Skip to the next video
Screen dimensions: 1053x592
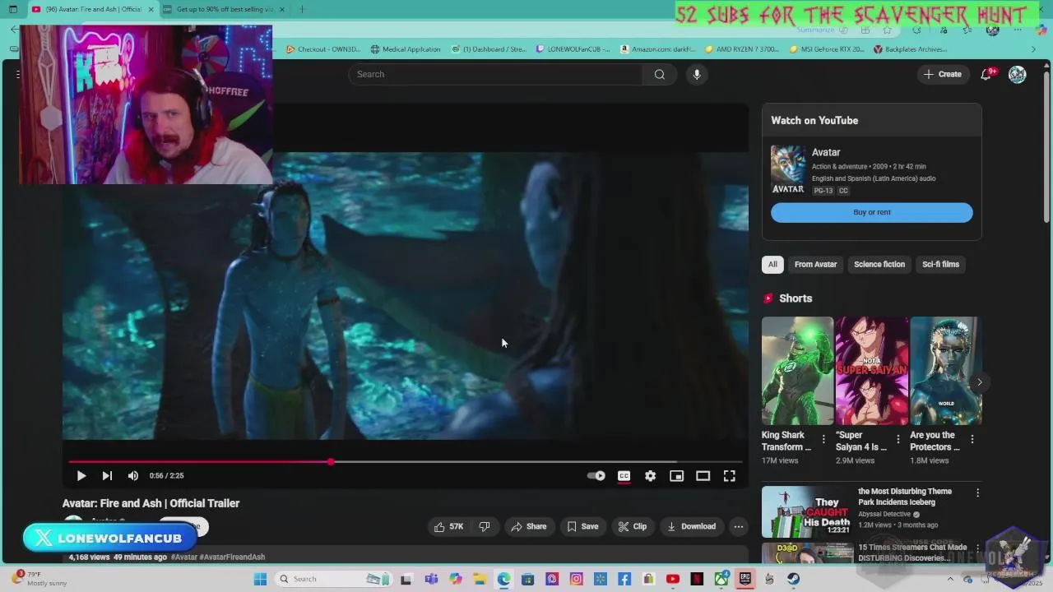click(107, 476)
